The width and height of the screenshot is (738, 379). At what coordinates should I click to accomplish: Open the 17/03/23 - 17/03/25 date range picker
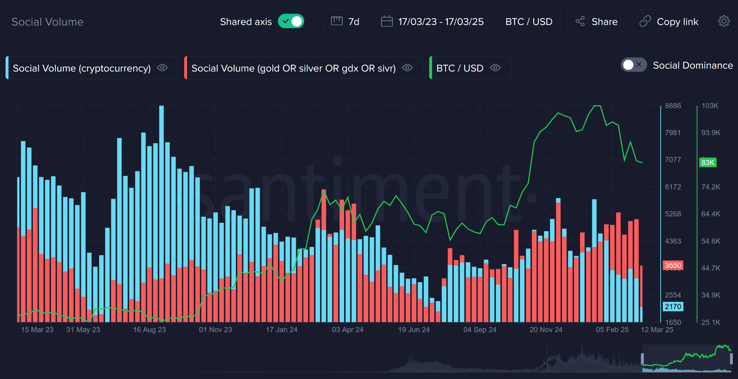tap(432, 22)
